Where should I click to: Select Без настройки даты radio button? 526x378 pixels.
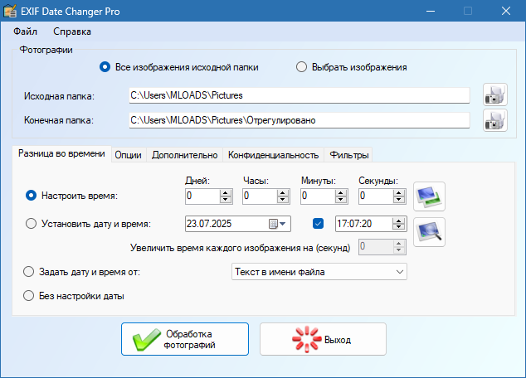tap(28, 296)
